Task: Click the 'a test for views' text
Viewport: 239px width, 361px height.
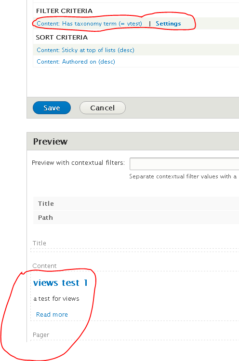Action: (56, 299)
